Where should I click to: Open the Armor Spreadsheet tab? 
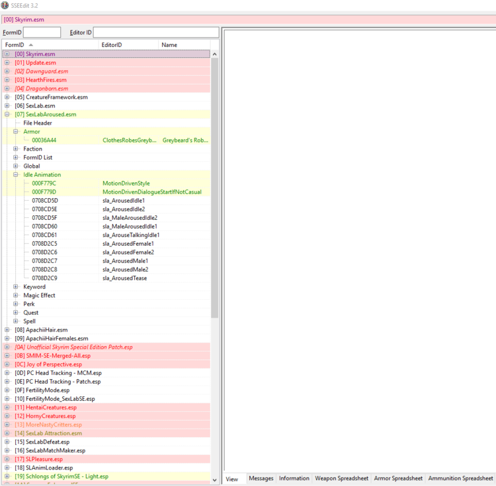coord(398,479)
